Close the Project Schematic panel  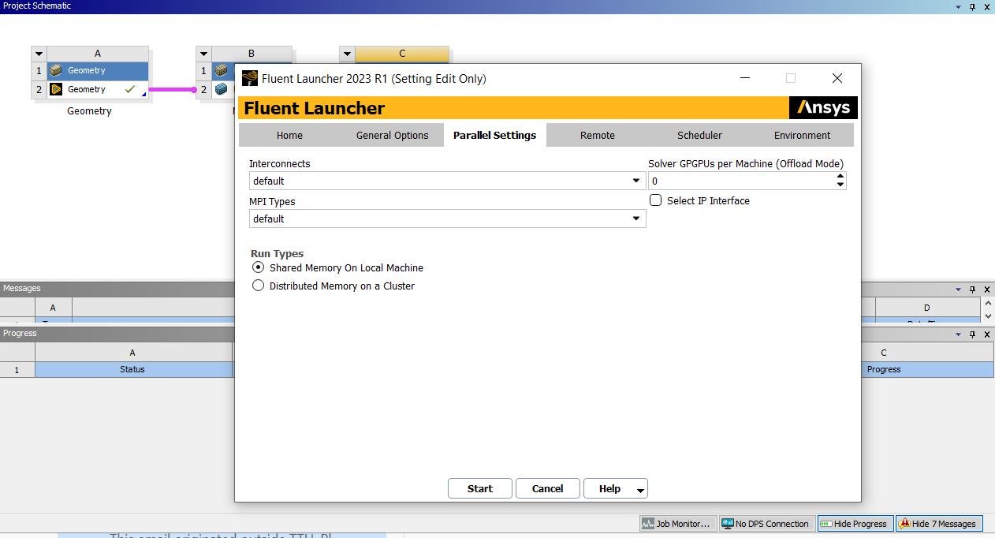click(x=986, y=6)
